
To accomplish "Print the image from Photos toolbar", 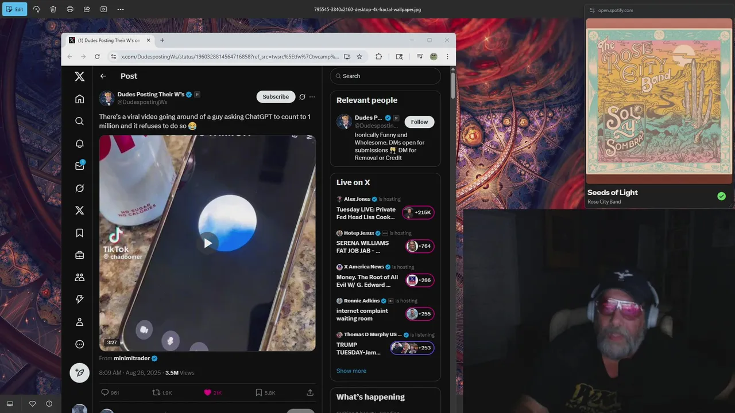I will tap(70, 9).
